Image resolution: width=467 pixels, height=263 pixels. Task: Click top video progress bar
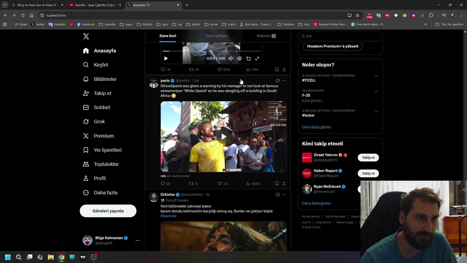coord(211,51)
